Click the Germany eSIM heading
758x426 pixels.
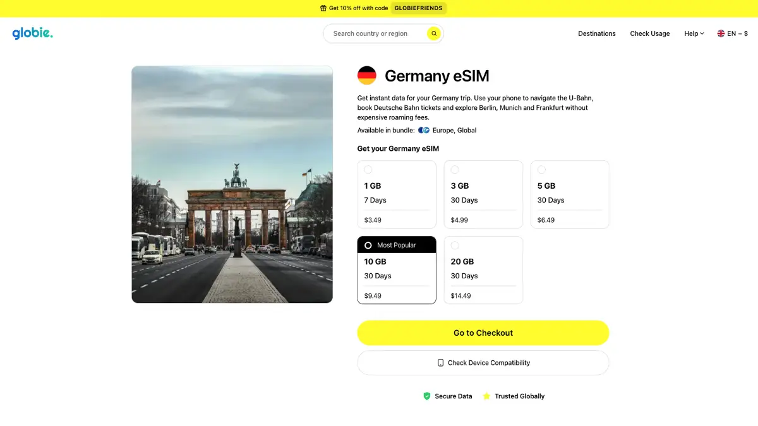pos(437,76)
